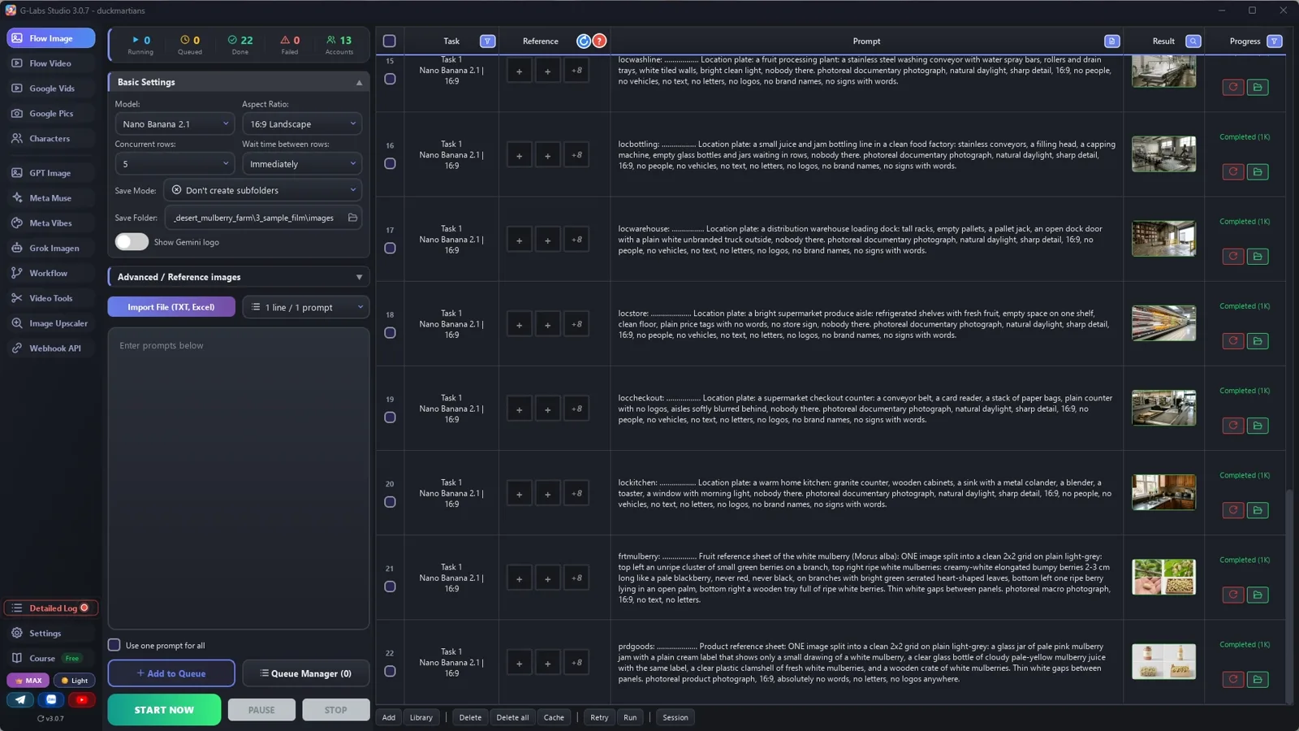
Task: Click the vertical scrollbar of task list
Action: 1289,597
